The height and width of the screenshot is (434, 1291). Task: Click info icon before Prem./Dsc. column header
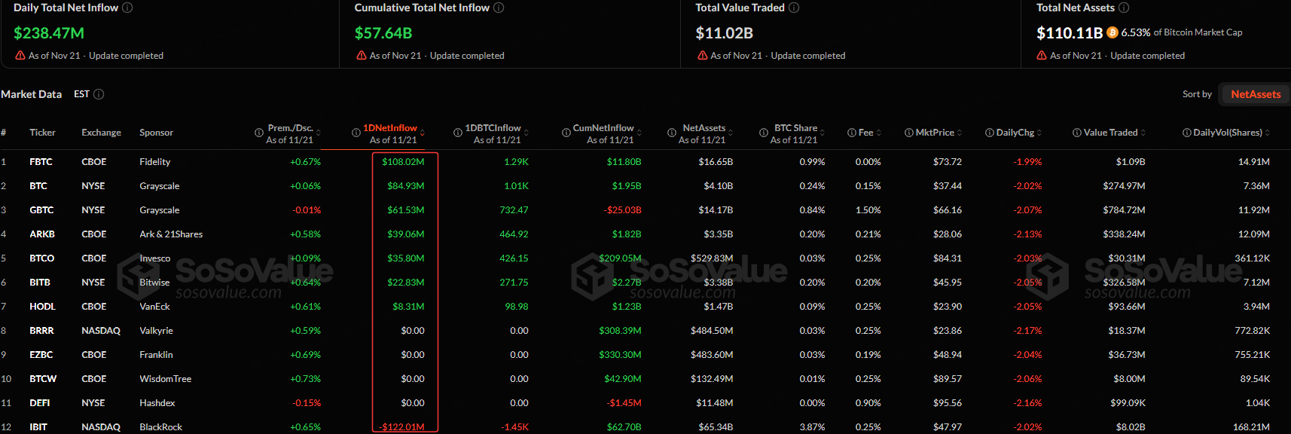click(259, 133)
